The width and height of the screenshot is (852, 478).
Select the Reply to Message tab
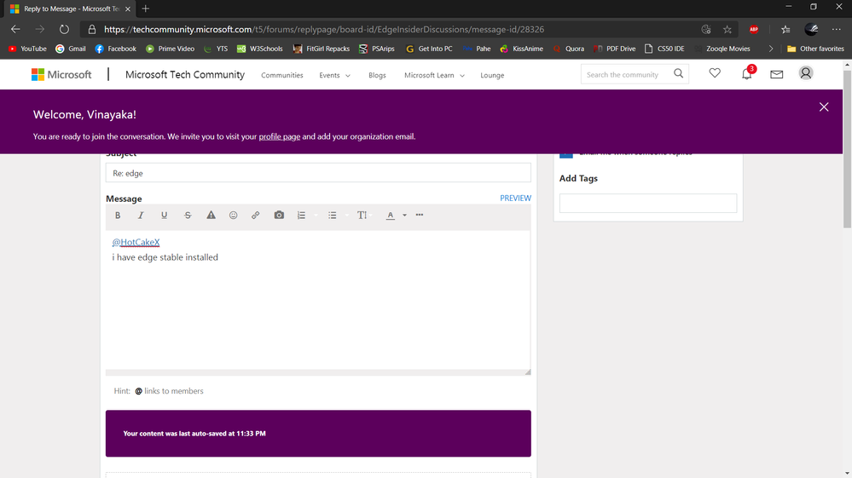(71, 9)
